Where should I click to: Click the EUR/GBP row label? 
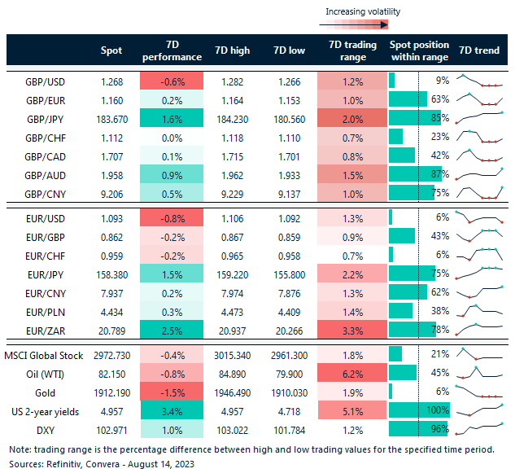46,238
